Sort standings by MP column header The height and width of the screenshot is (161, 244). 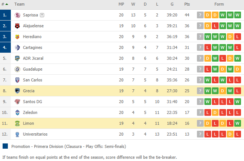coord(121,4)
